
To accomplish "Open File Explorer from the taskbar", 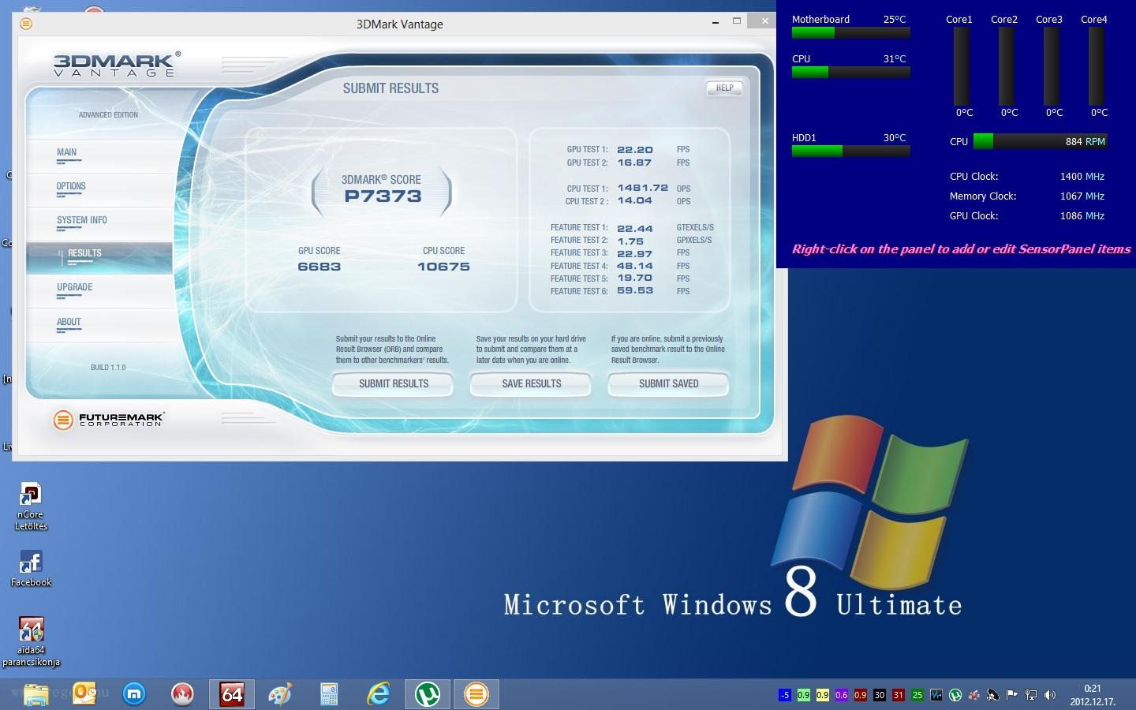I will pyautogui.click(x=36, y=694).
